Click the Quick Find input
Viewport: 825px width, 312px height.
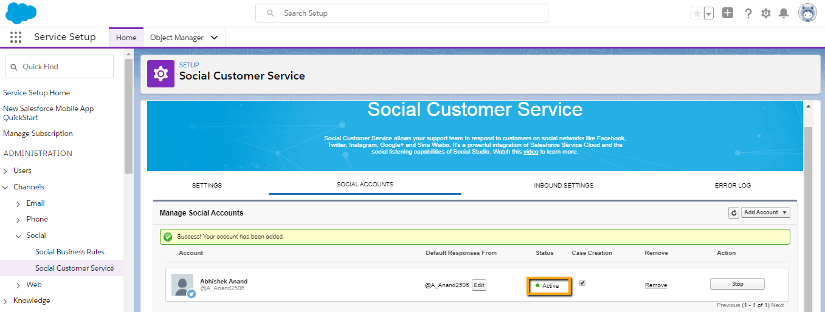click(x=59, y=67)
